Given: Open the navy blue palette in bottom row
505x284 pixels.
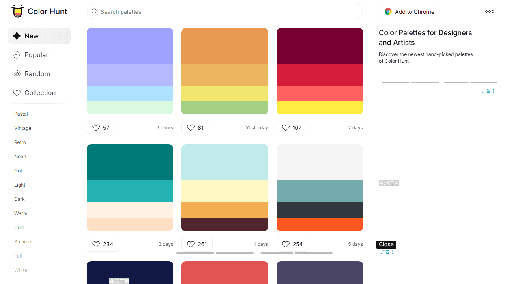Looking at the screenshot, I should click(x=130, y=273).
